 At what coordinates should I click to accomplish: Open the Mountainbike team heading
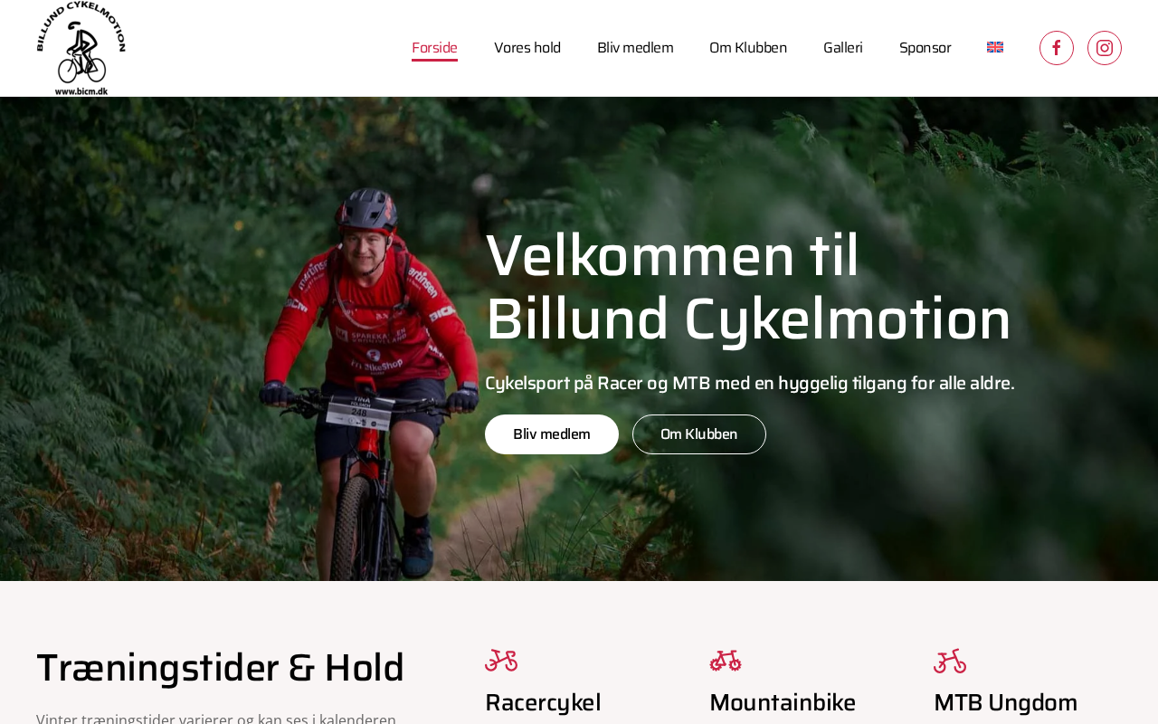tap(783, 702)
